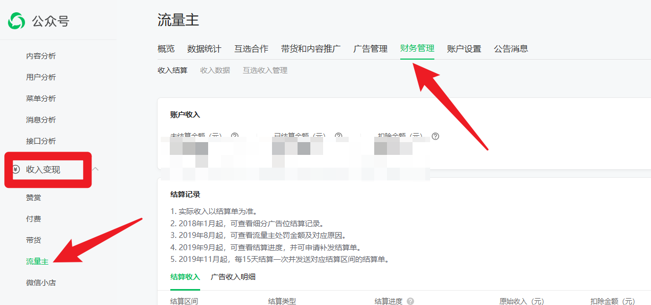Click the help icon next to 已结算金额
This screenshot has height=305, width=651.
point(339,136)
